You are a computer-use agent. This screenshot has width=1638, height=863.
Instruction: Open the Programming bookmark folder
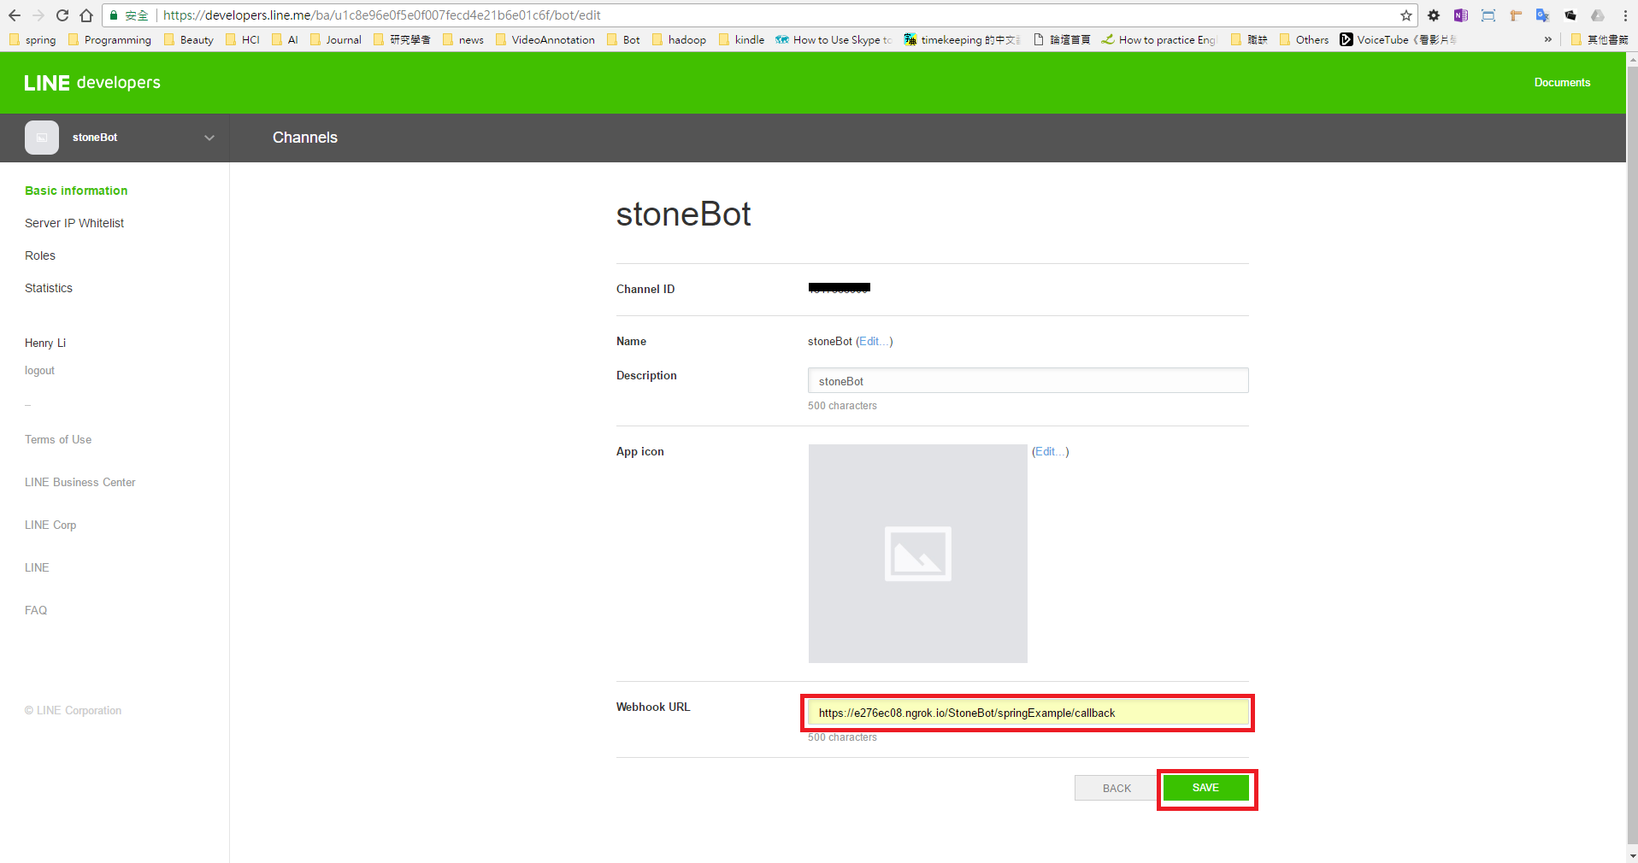(109, 39)
